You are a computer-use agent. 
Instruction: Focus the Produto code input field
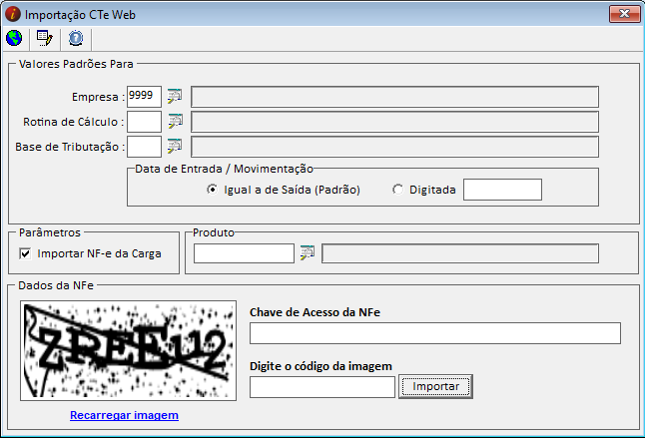(x=244, y=253)
